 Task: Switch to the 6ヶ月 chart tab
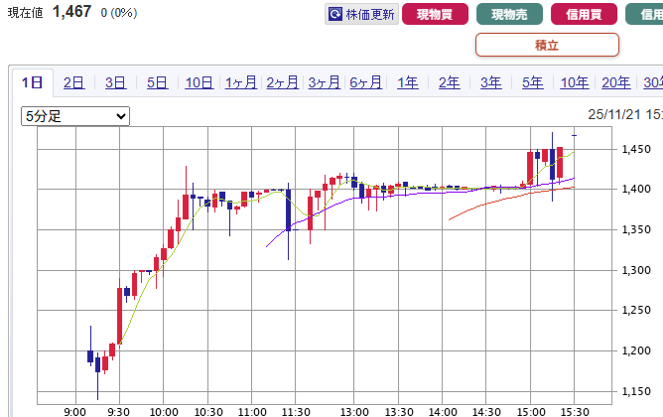click(366, 82)
